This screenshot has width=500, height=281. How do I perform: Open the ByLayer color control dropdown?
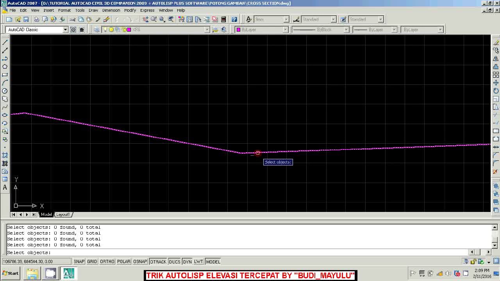pos(285,30)
